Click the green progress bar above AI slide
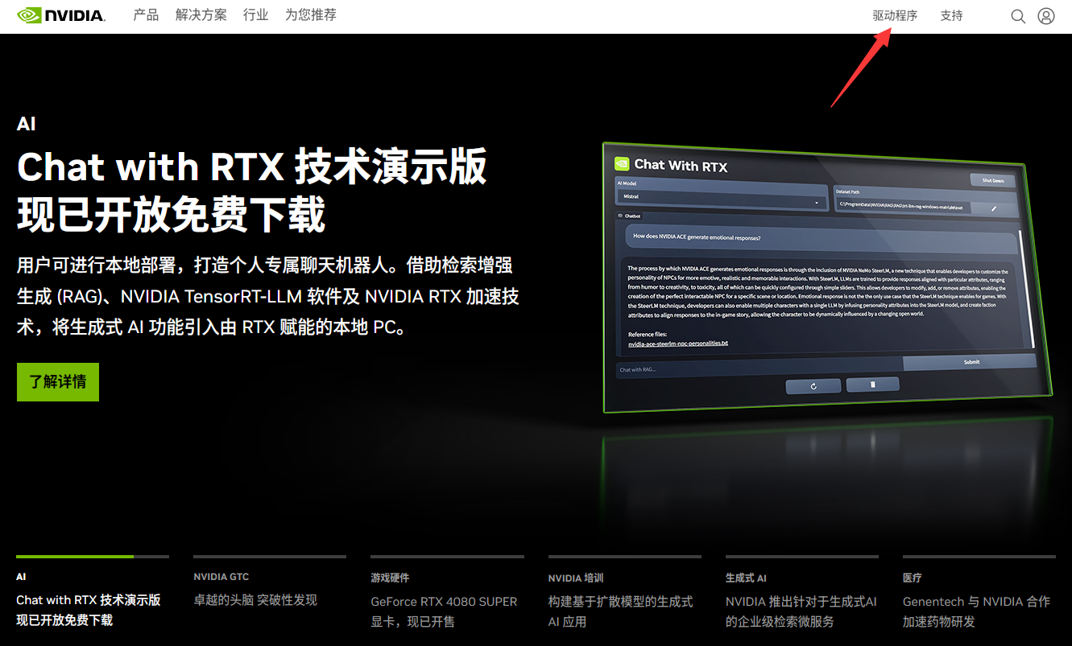The height and width of the screenshot is (646, 1072). click(75, 556)
